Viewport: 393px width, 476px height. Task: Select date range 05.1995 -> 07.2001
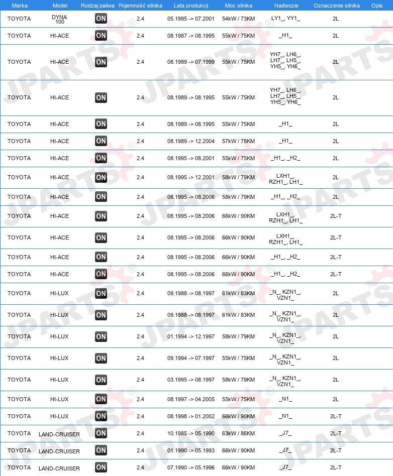coord(191,19)
